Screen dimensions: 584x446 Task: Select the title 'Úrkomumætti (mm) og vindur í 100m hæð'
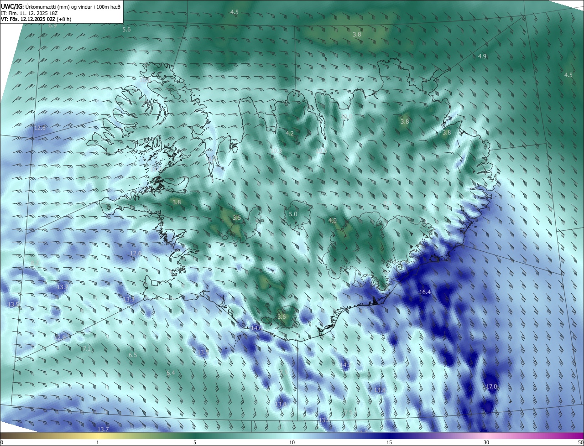(x=73, y=6)
